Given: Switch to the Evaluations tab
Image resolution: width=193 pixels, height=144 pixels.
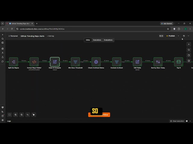Looking at the screenshot, I should tap(108, 40).
